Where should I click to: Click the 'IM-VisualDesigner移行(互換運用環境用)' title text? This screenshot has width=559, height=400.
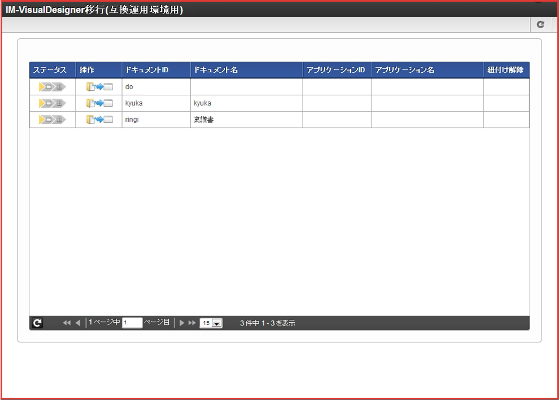coord(94,10)
